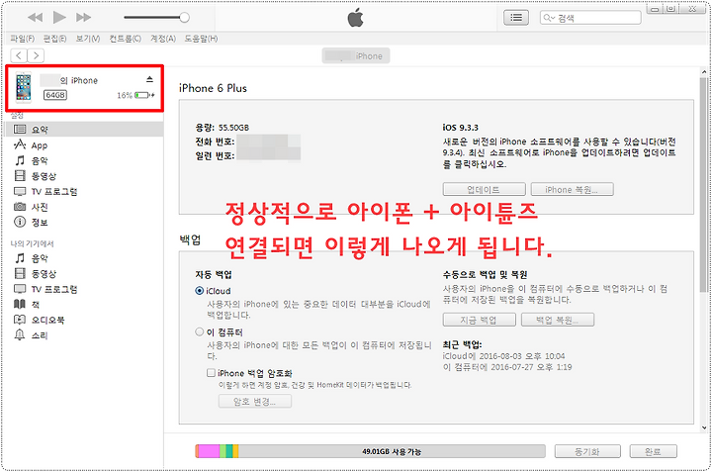712x472 pixels.
Task: Click 동영상 icon under 나의 기기에서
Action: (x=20, y=273)
